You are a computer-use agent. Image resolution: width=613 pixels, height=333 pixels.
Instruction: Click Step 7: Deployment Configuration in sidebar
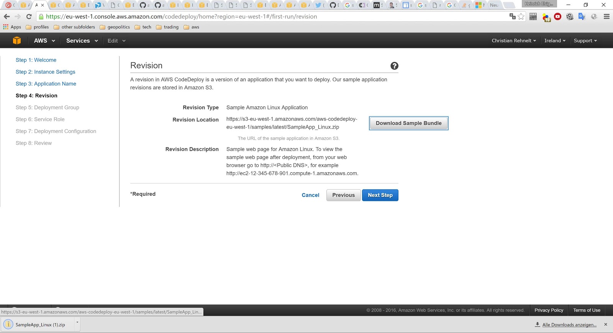[x=56, y=131]
